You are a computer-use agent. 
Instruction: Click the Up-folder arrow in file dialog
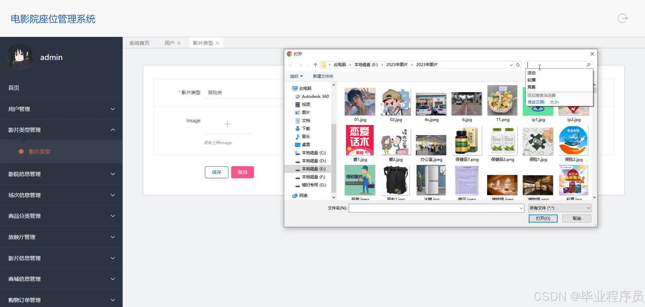[315, 65]
